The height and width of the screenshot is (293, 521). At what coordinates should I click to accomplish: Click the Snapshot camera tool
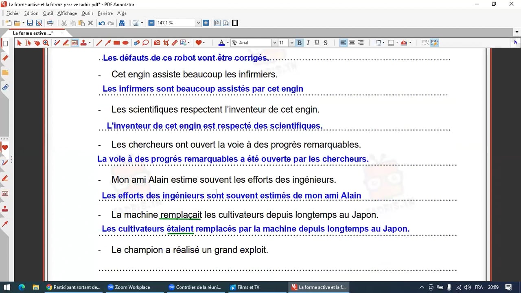click(157, 43)
